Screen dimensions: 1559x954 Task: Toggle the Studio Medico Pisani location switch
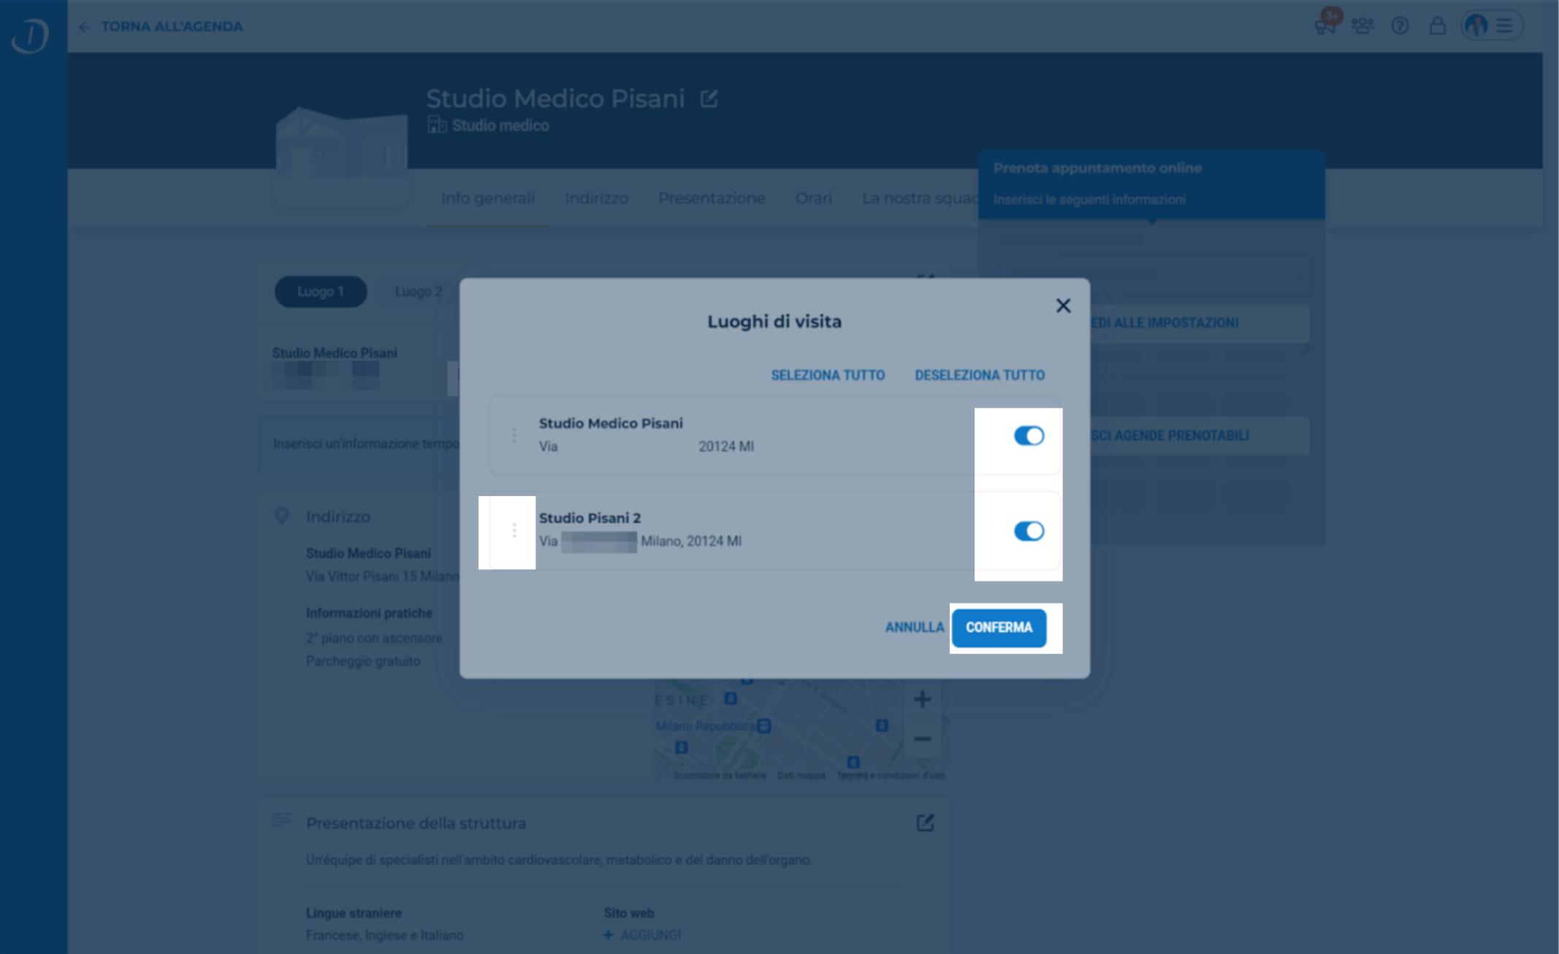click(1029, 436)
